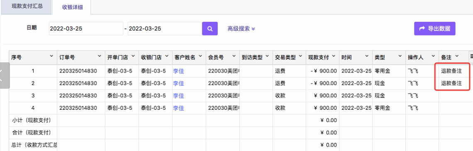Click customer link 李佳 in row 1
This screenshot has width=473, height=151.
(x=178, y=71)
